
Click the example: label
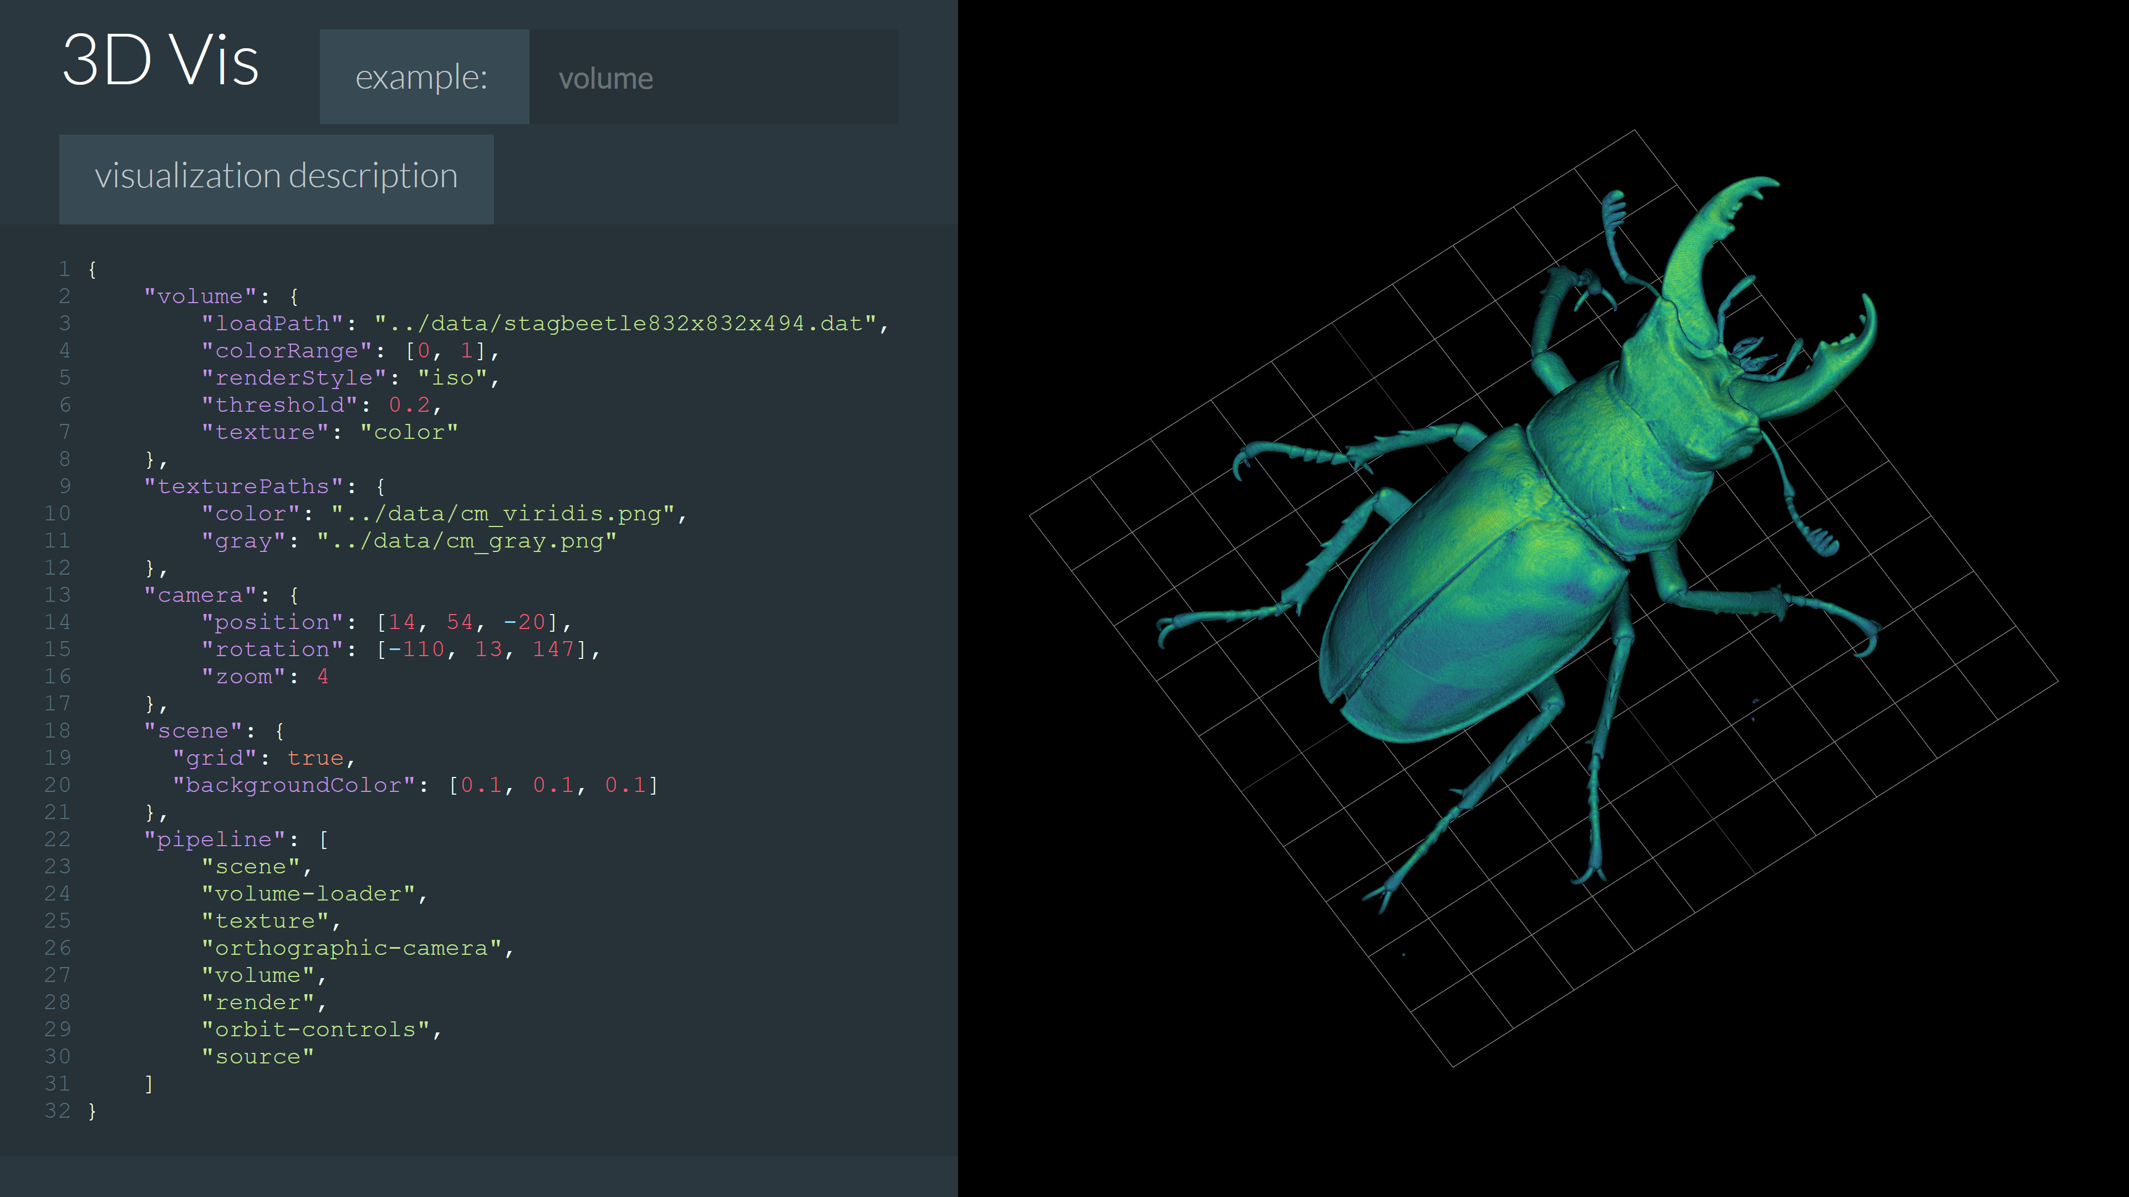click(x=422, y=78)
